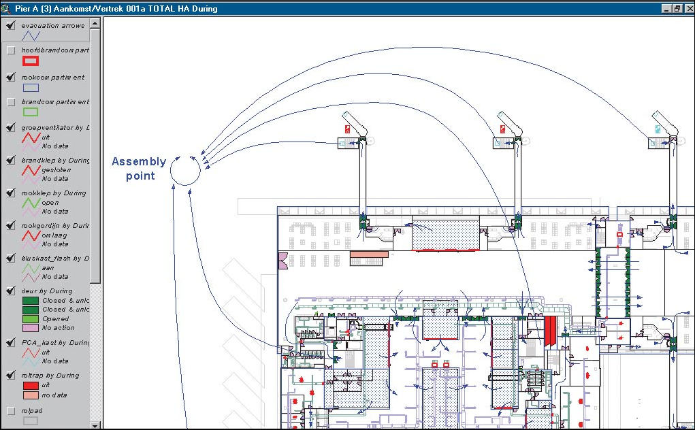Viewport: 695px width, 430px height.
Task: Select the 'roltrap by During' layer name
Action: click(50, 375)
